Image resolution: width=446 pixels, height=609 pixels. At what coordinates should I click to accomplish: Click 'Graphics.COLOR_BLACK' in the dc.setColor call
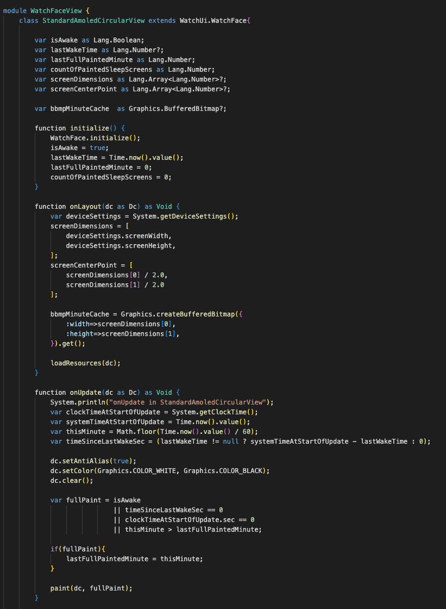click(223, 471)
